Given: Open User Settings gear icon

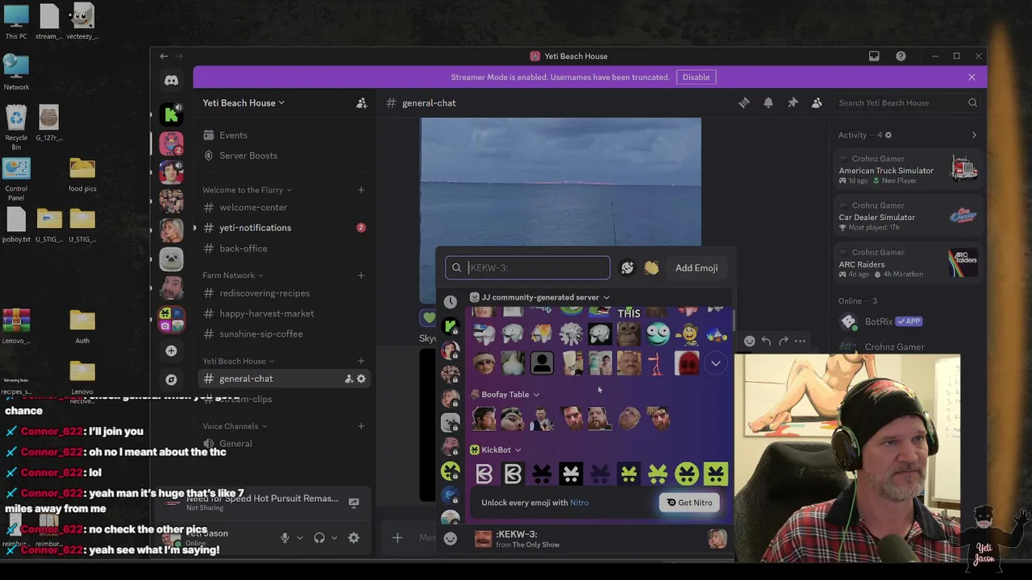Looking at the screenshot, I should coord(353,537).
